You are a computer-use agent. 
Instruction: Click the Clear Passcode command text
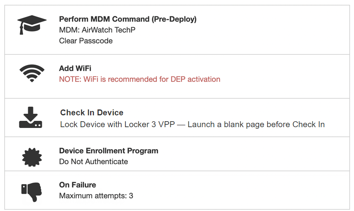[86, 41]
